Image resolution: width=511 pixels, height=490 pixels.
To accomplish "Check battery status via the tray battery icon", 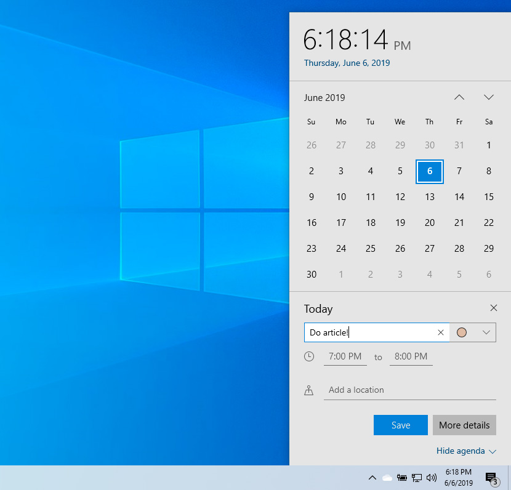I will [x=402, y=477].
